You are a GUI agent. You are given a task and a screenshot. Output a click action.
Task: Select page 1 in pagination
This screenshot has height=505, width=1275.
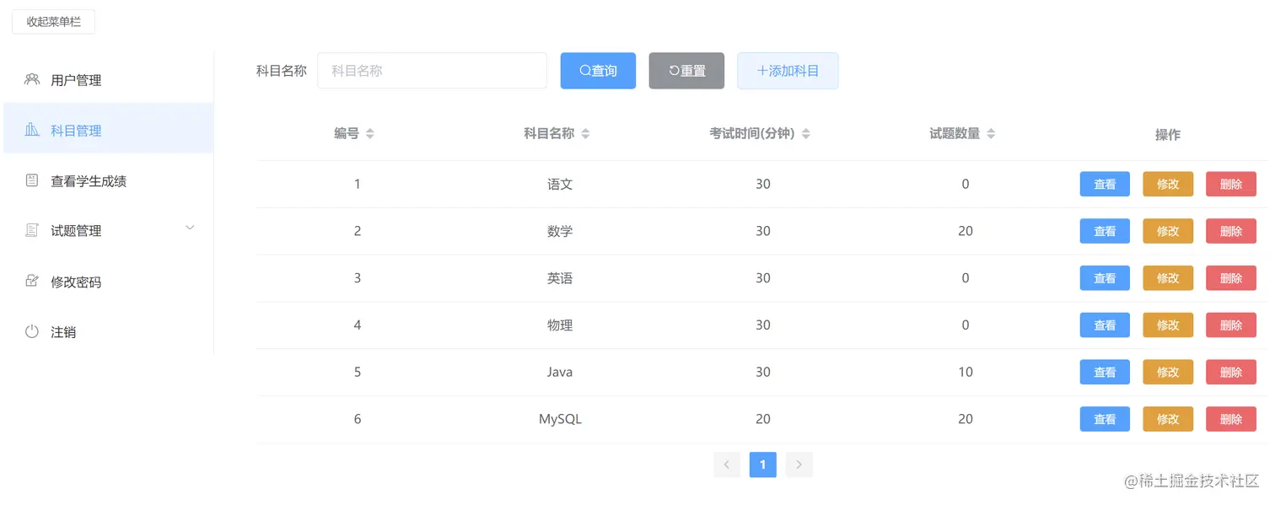click(763, 465)
